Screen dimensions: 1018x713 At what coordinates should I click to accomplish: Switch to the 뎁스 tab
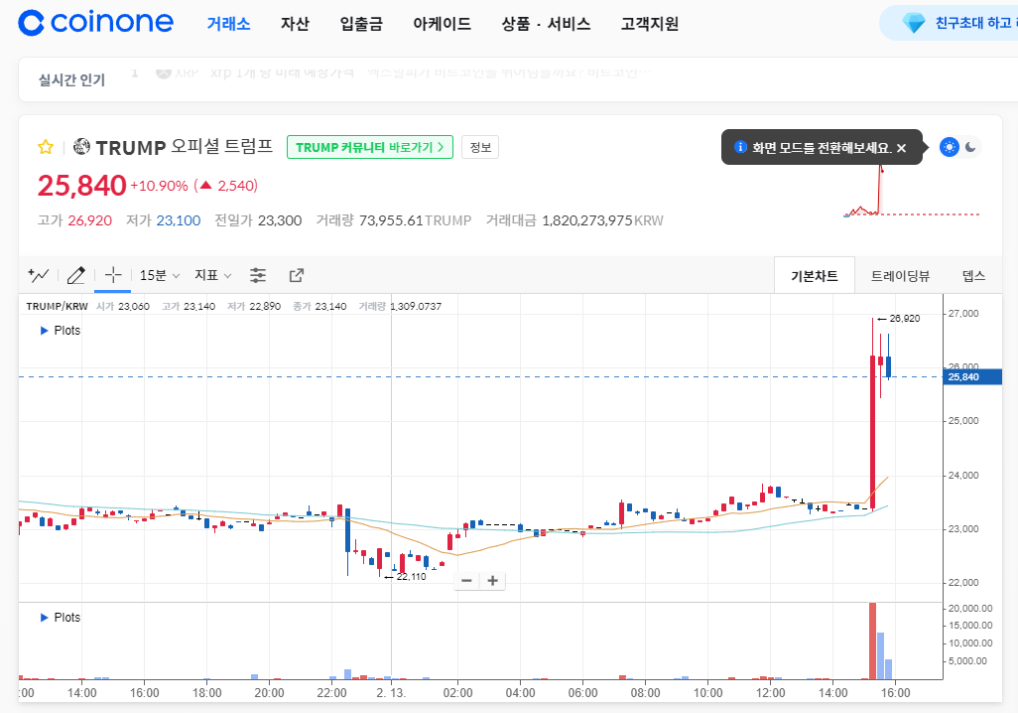pos(973,276)
